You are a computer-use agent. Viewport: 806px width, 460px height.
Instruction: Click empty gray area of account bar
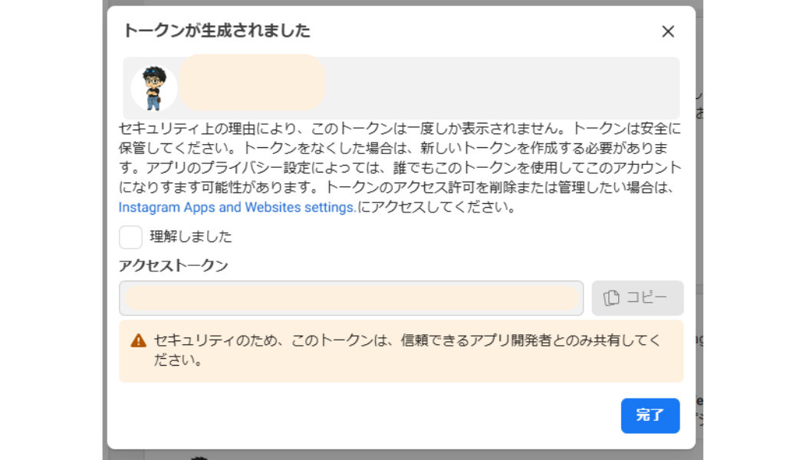point(498,88)
